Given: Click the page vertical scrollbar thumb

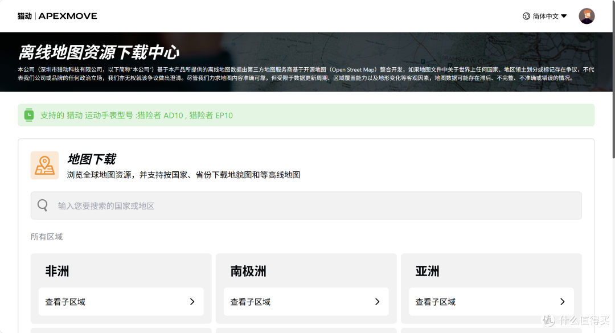Looking at the screenshot, I should click(x=613, y=79).
